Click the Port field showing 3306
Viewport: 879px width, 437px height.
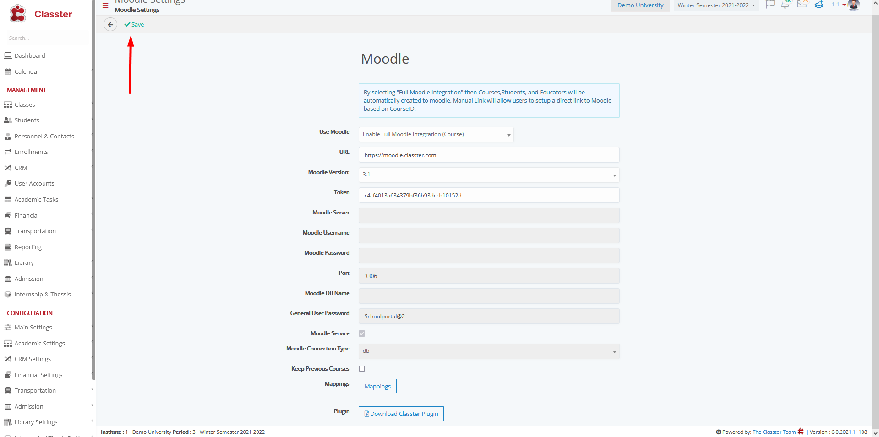(489, 276)
